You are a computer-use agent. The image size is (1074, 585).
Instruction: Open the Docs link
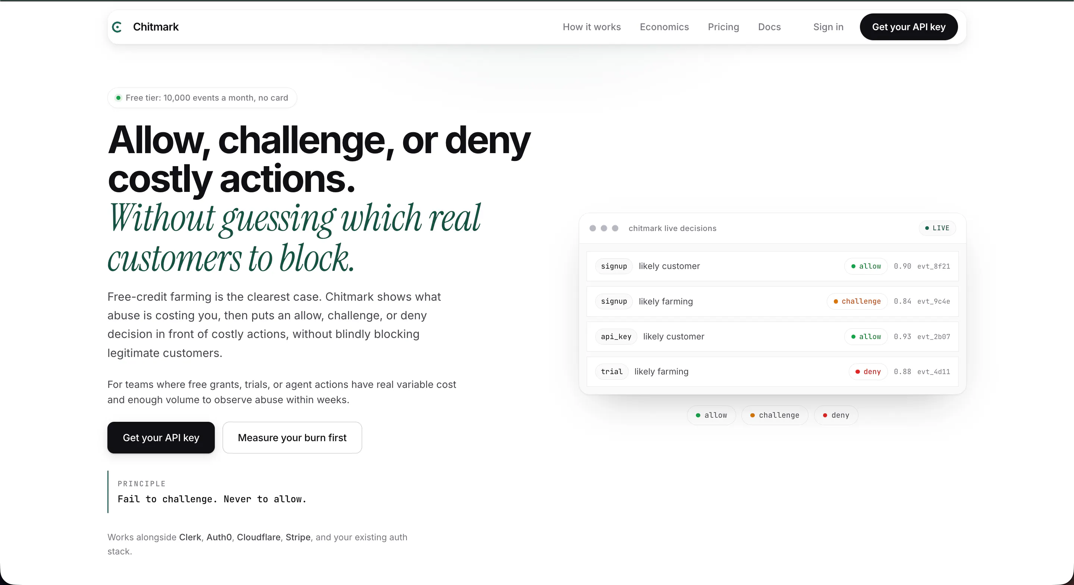click(x=769, y=27)
